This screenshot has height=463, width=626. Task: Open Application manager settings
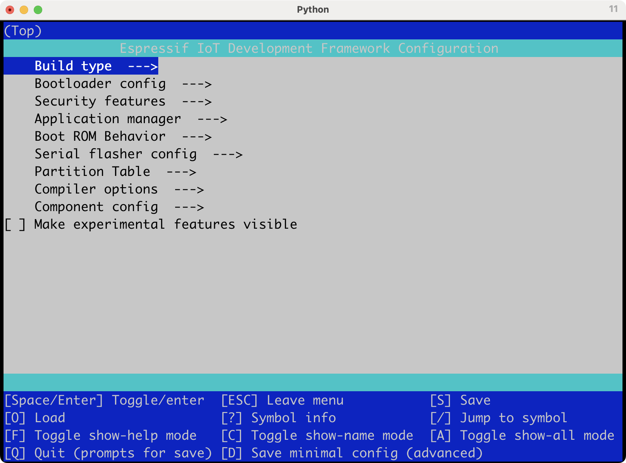(x=131, y=119)
